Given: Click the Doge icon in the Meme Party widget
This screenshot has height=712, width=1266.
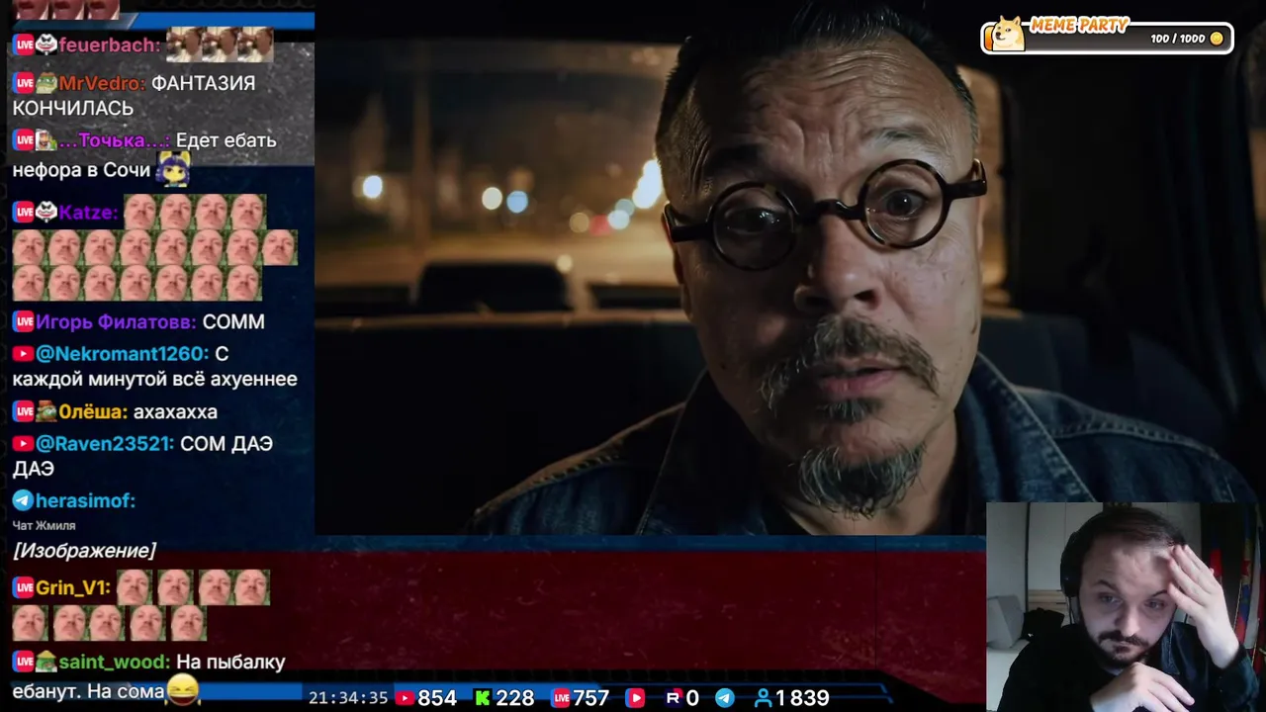Looking at the screenshot, I should click(1008, 35).
